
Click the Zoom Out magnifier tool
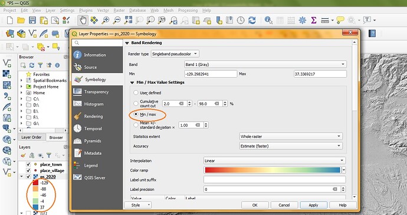pyautogui.click(x=117, y=20)
